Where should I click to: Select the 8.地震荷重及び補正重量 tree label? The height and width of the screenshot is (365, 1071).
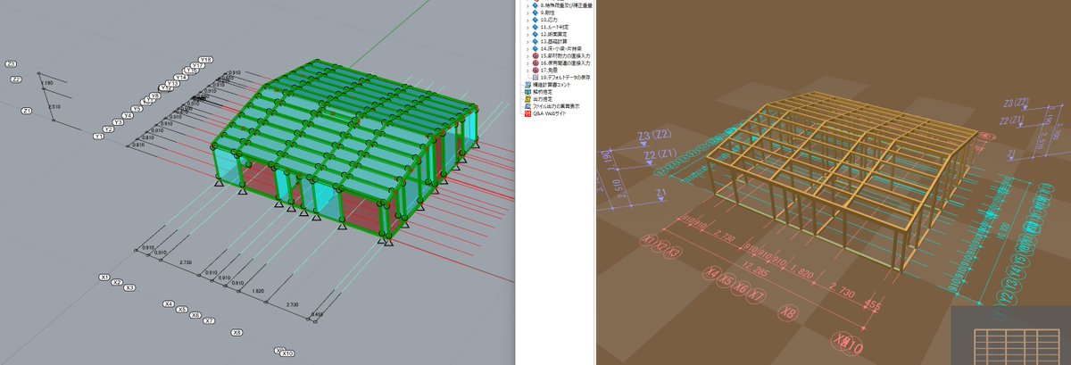567,5
